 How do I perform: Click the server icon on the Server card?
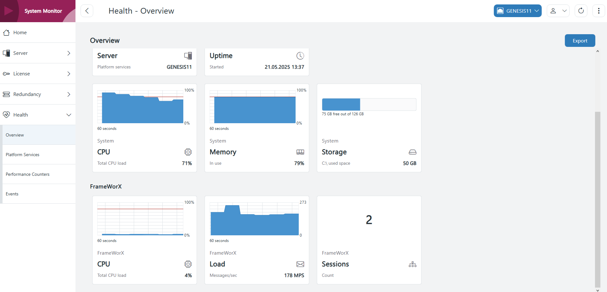pyautogui.click(x=188, y=56)
